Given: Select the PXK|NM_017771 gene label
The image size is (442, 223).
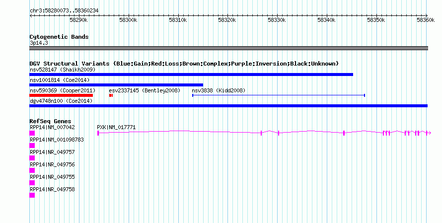Looking at the screenshot, I should pos(116,128).
